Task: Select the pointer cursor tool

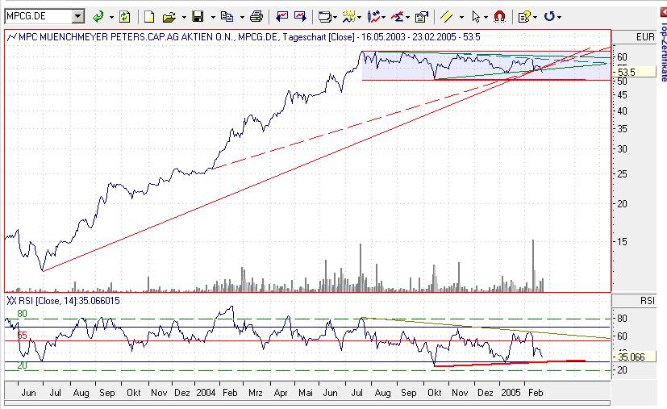Action: click(476, 17)
